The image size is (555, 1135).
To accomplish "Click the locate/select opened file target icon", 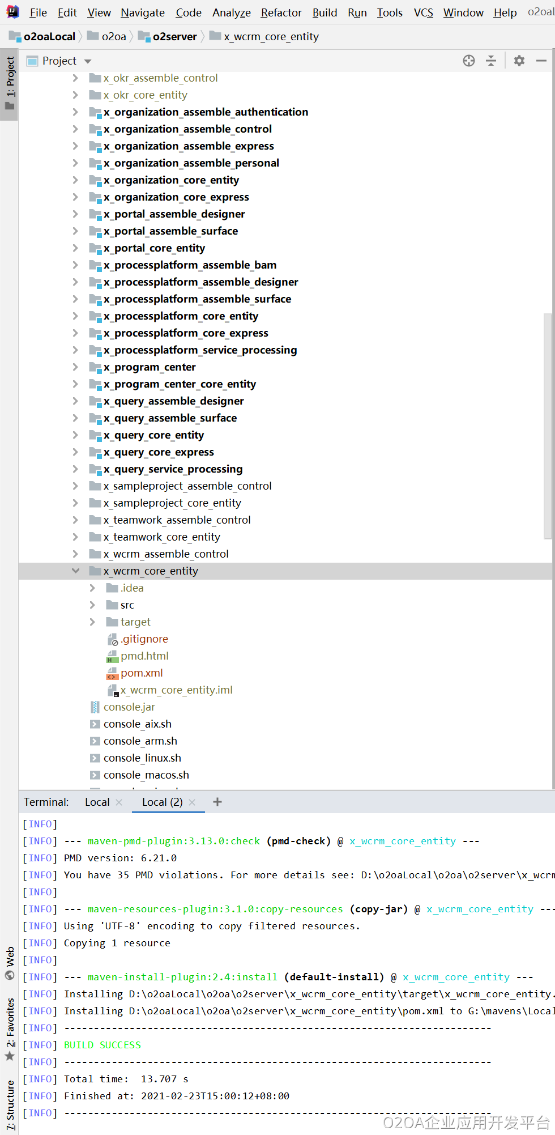I will point(468,61).
